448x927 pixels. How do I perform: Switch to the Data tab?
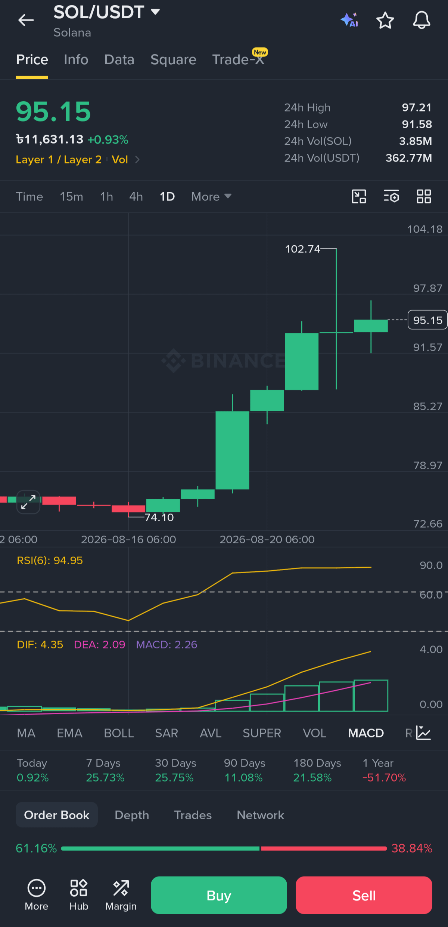coord(119,60)
